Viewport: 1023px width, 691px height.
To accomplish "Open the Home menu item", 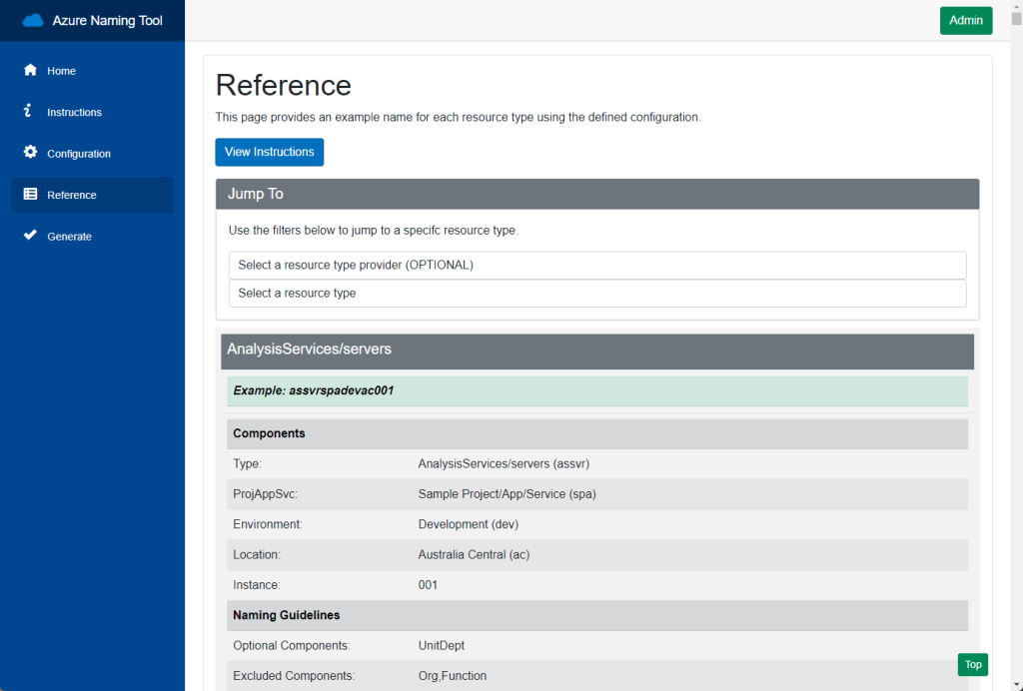I will (x=93, y=71).
